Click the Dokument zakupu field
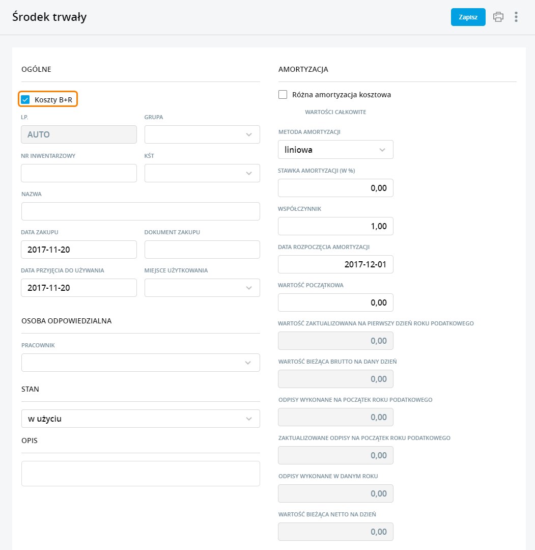The height and width of the screenshot is (550, 535). coord(202,250)
